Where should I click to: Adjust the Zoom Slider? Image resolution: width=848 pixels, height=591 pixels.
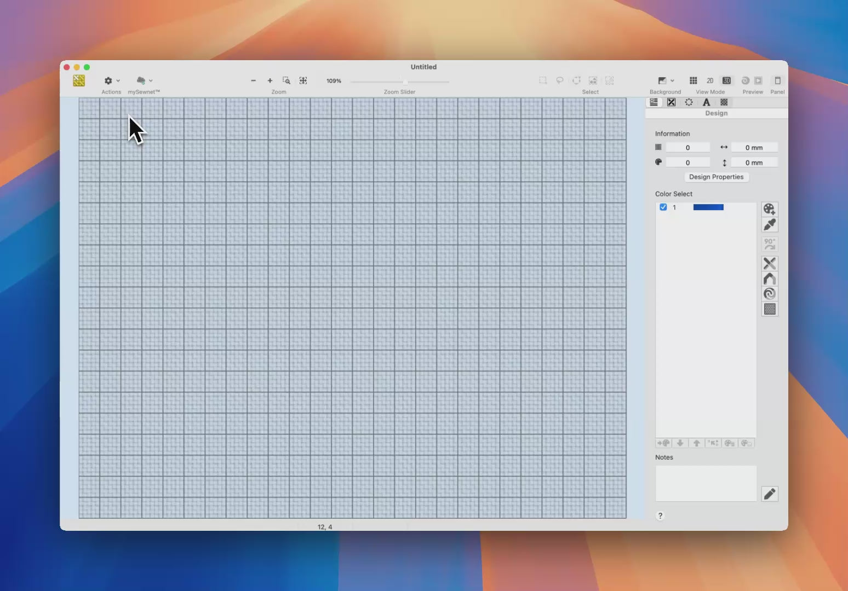(400, 82)
